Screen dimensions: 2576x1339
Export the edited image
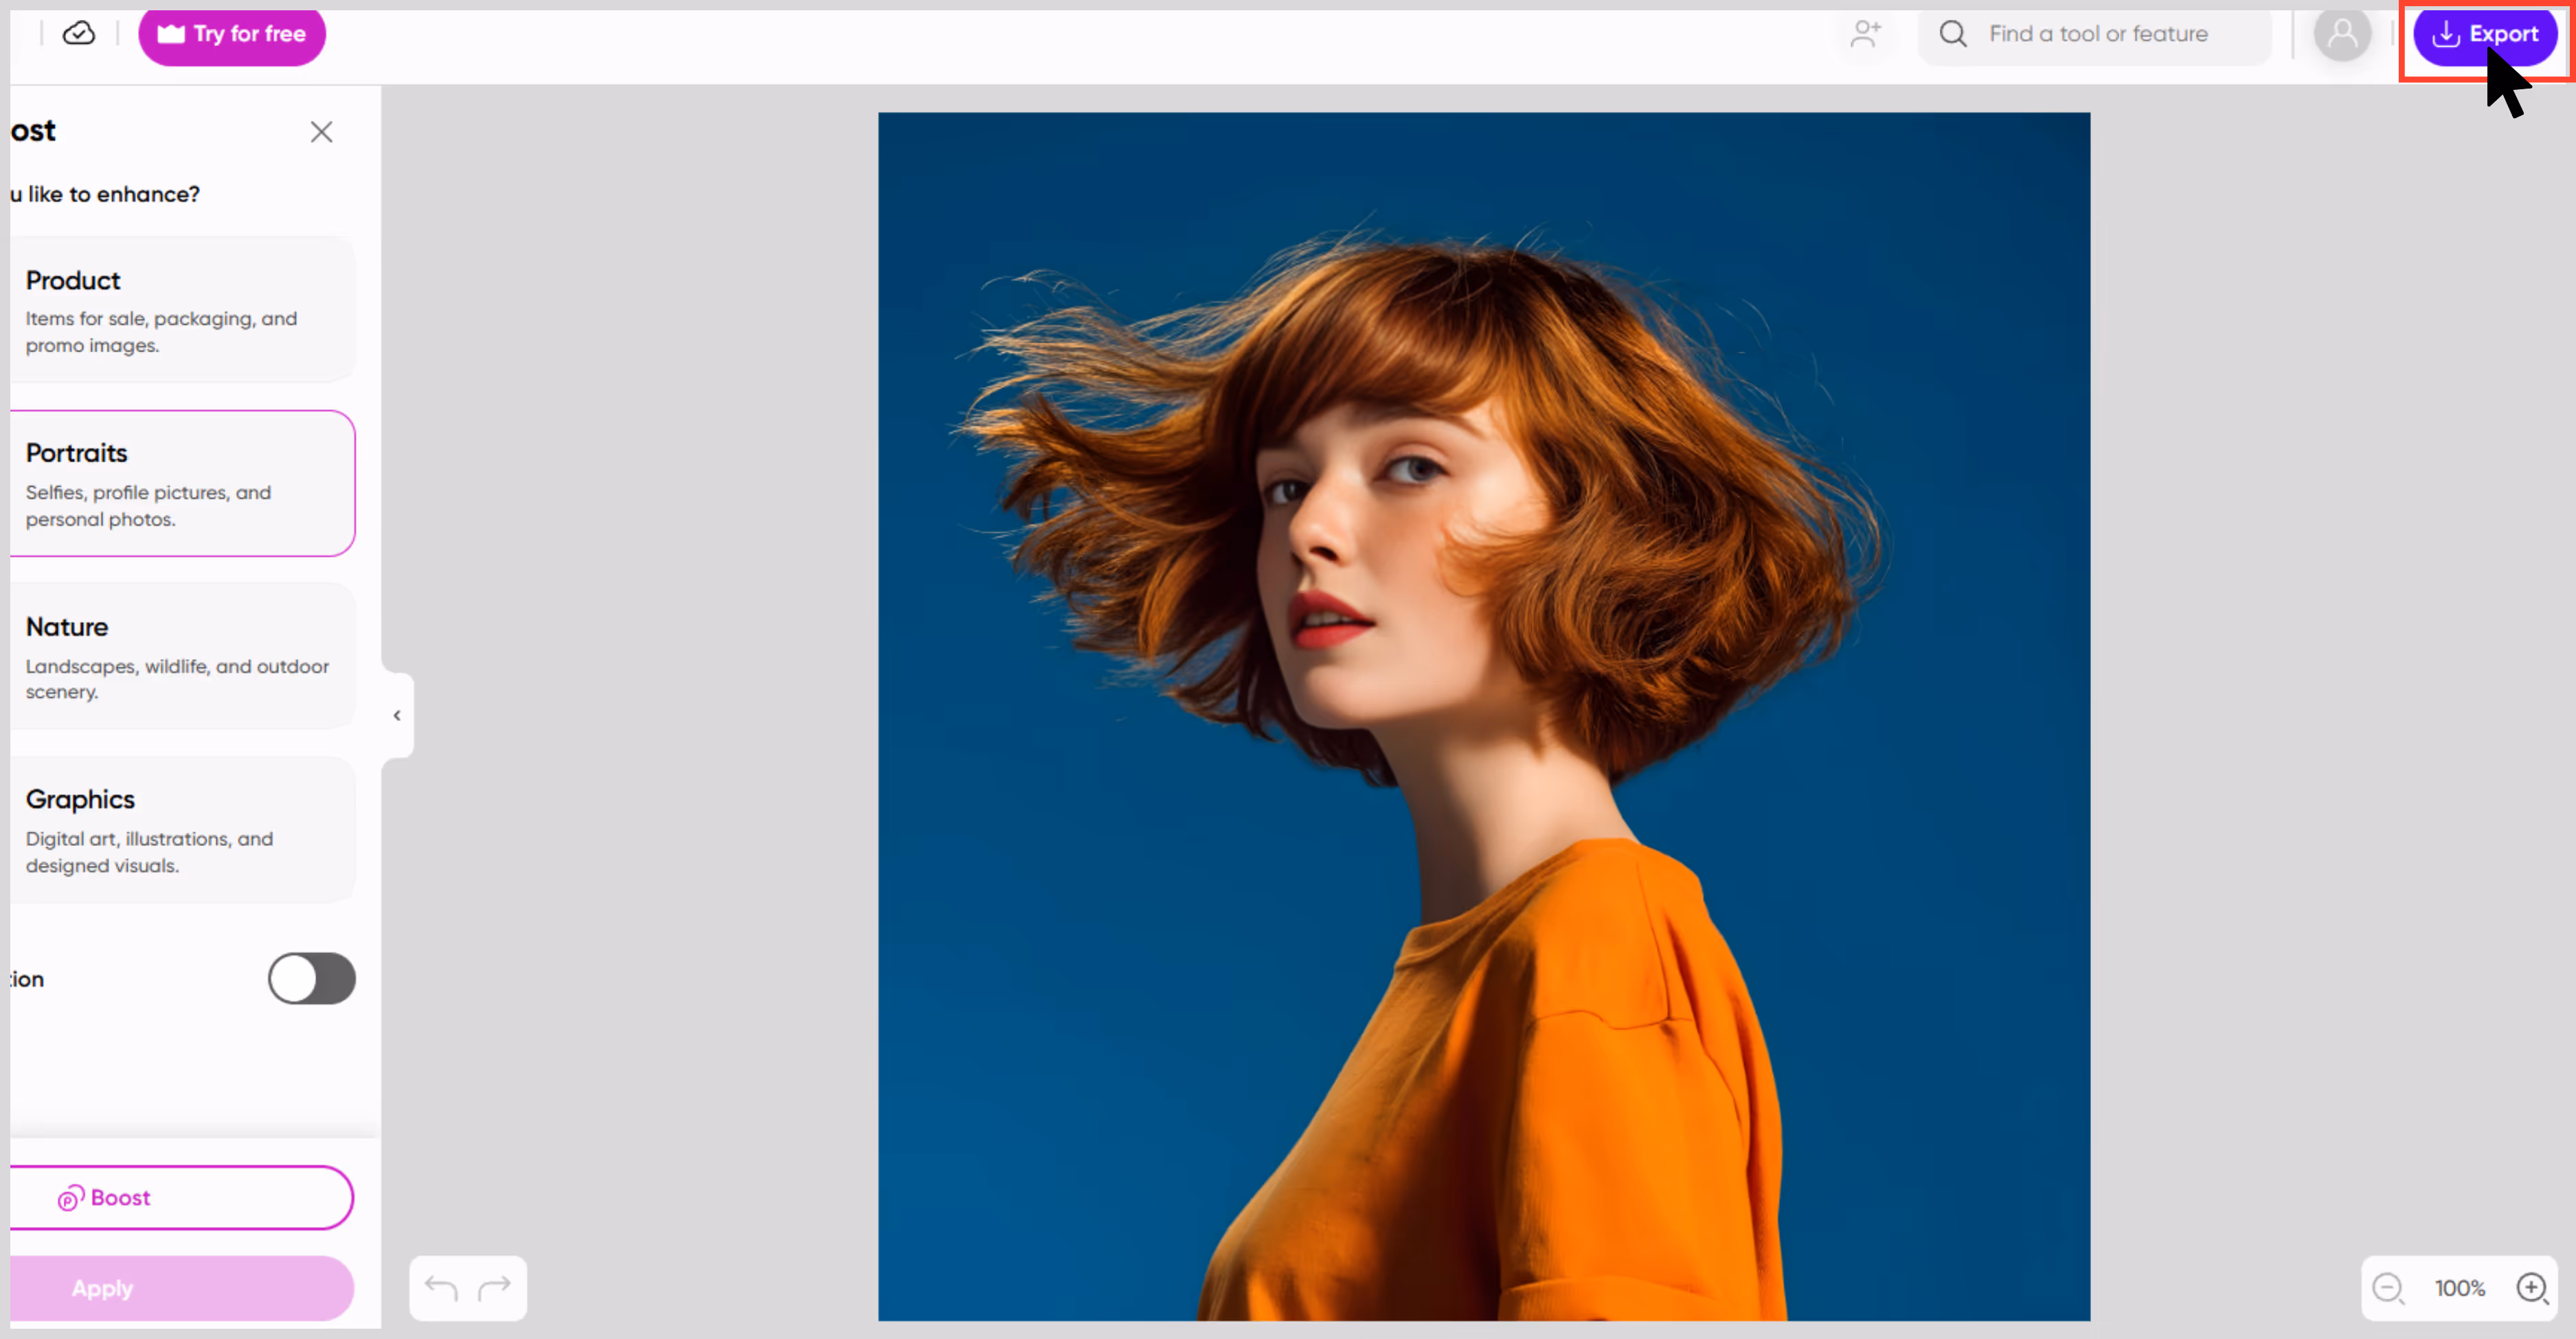point(2485,34)
